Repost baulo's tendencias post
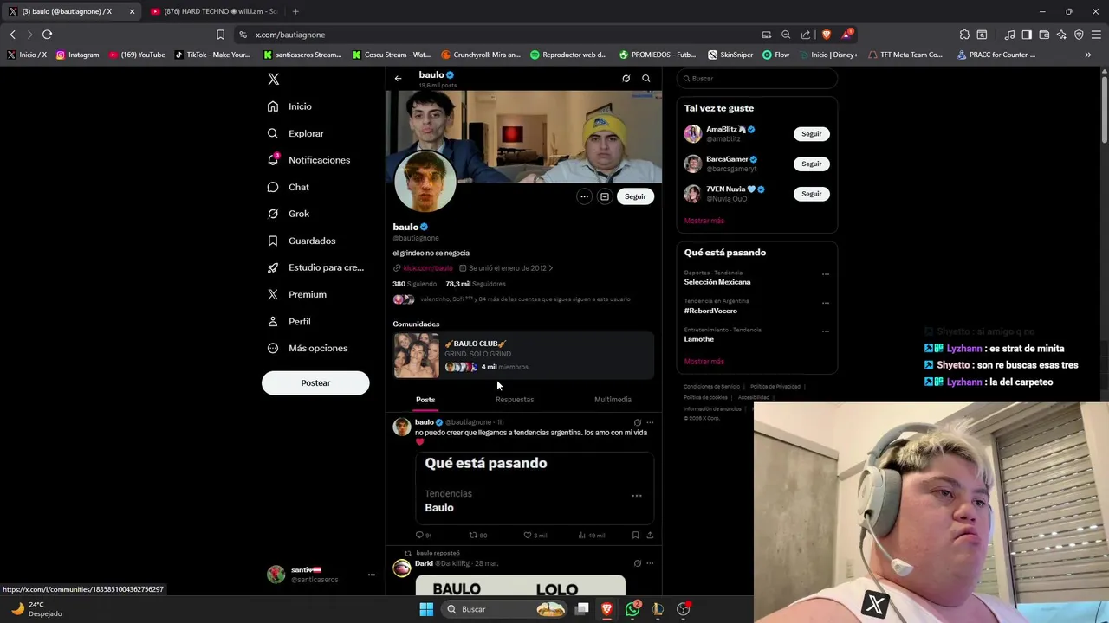 [477, 536]
